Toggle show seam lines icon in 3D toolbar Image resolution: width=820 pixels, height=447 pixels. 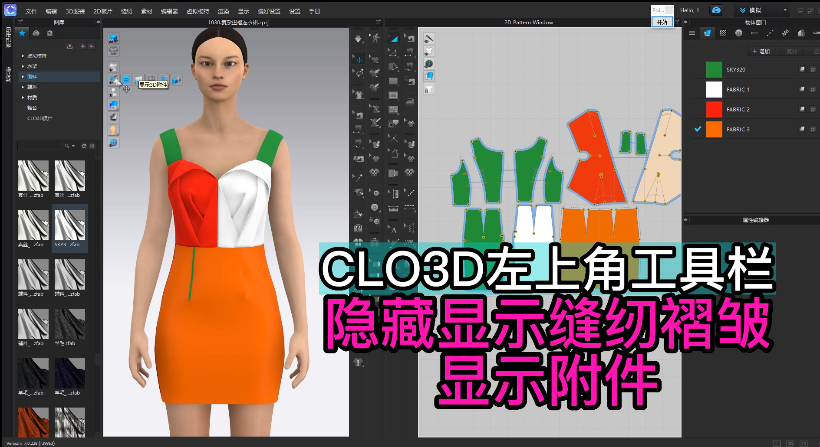point(113,80)
